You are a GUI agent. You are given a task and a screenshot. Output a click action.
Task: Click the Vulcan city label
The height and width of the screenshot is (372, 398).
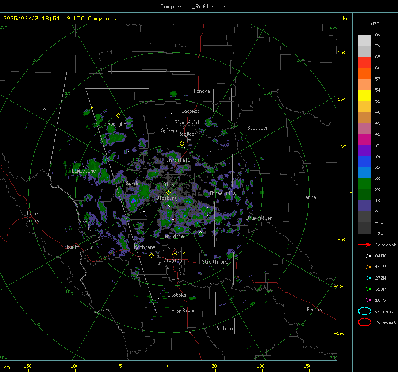[225, 329]
